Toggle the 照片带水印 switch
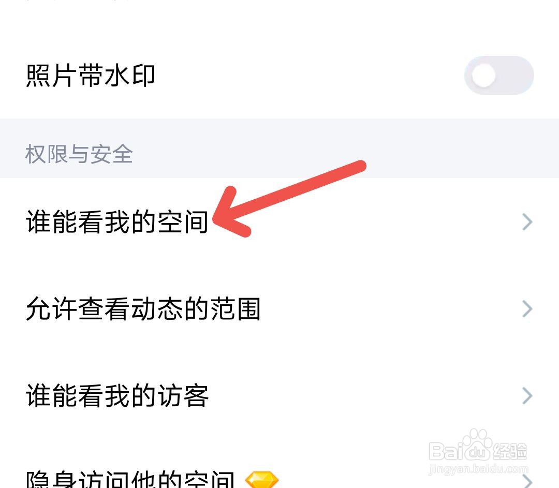 click(x=499, y=75)
